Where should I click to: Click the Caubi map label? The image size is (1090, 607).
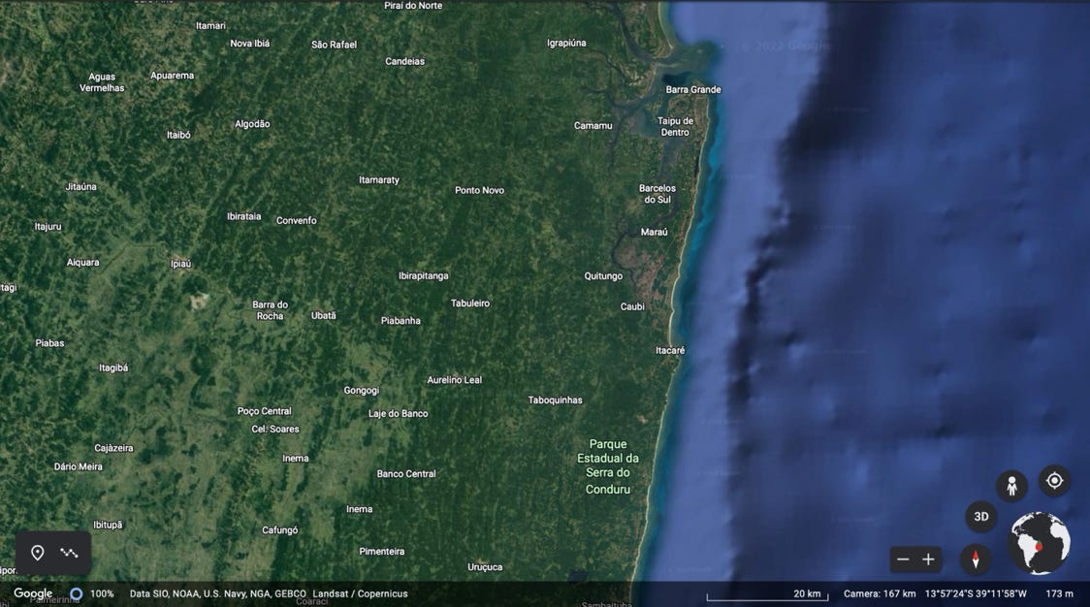click(x=632, y=306)
